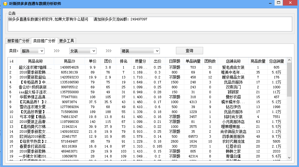Sort by 单品销量 column header
The height and width of the screenshot is (167, 299).
click(x=193, y=61)
